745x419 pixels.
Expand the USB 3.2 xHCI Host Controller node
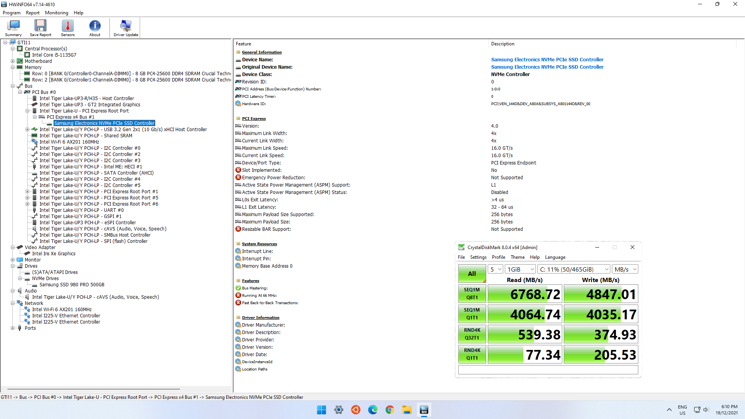28,130
